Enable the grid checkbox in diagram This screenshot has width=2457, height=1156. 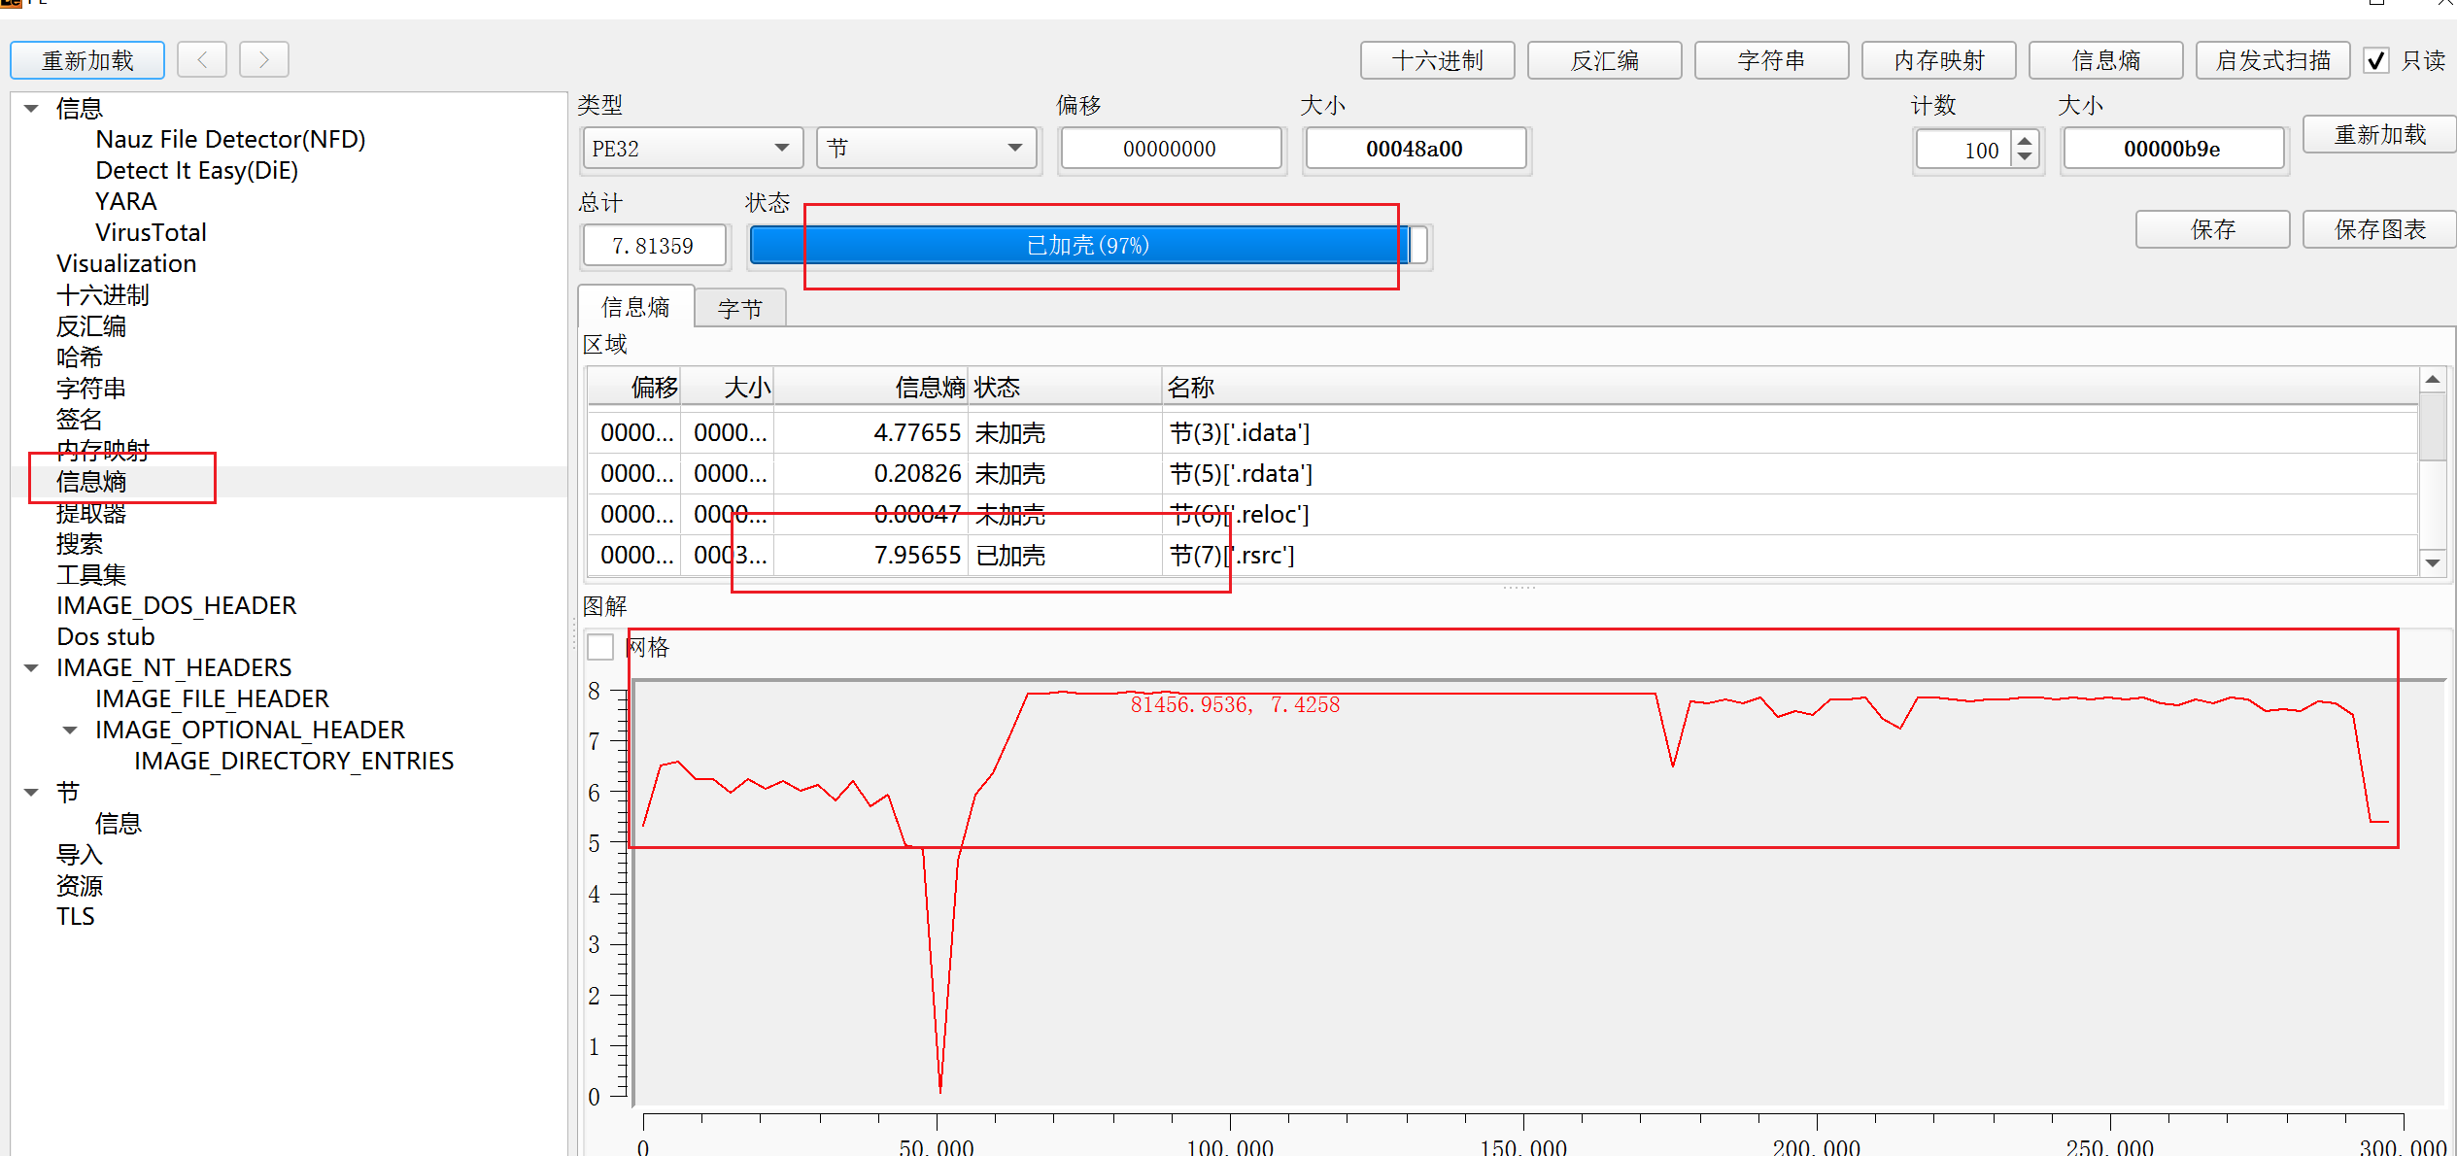pyautogui.click(x=600, y=647)
